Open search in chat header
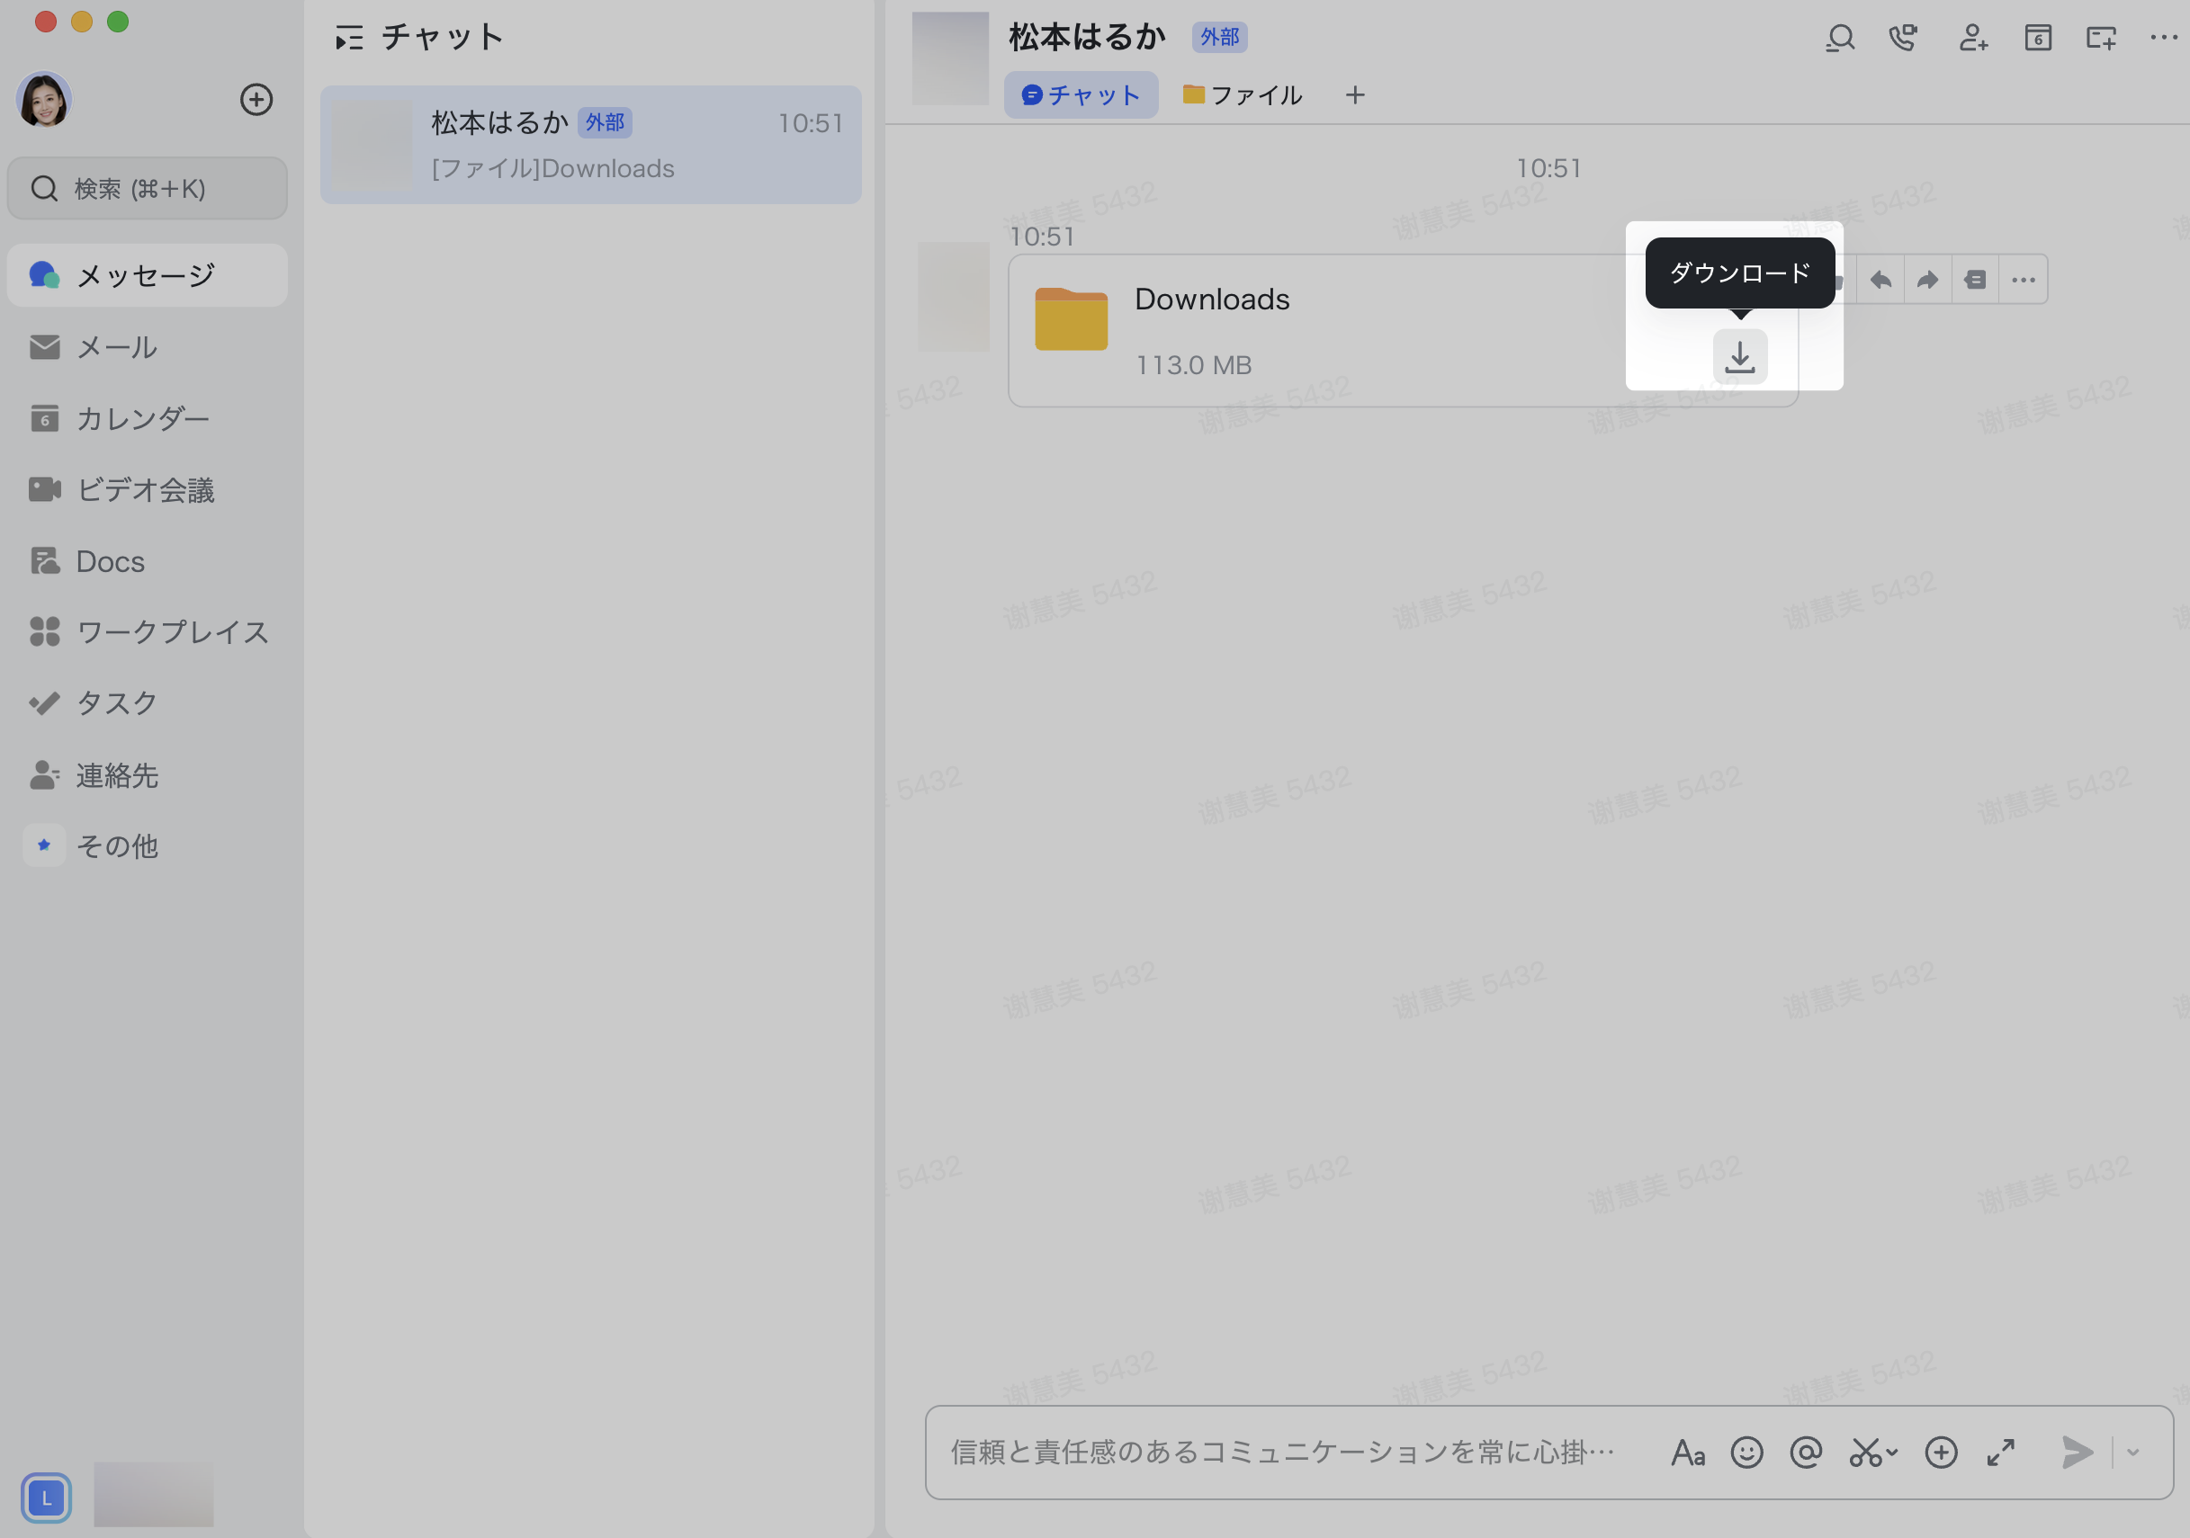This screenshot has width=2190, height=1538. [1840, 38]
